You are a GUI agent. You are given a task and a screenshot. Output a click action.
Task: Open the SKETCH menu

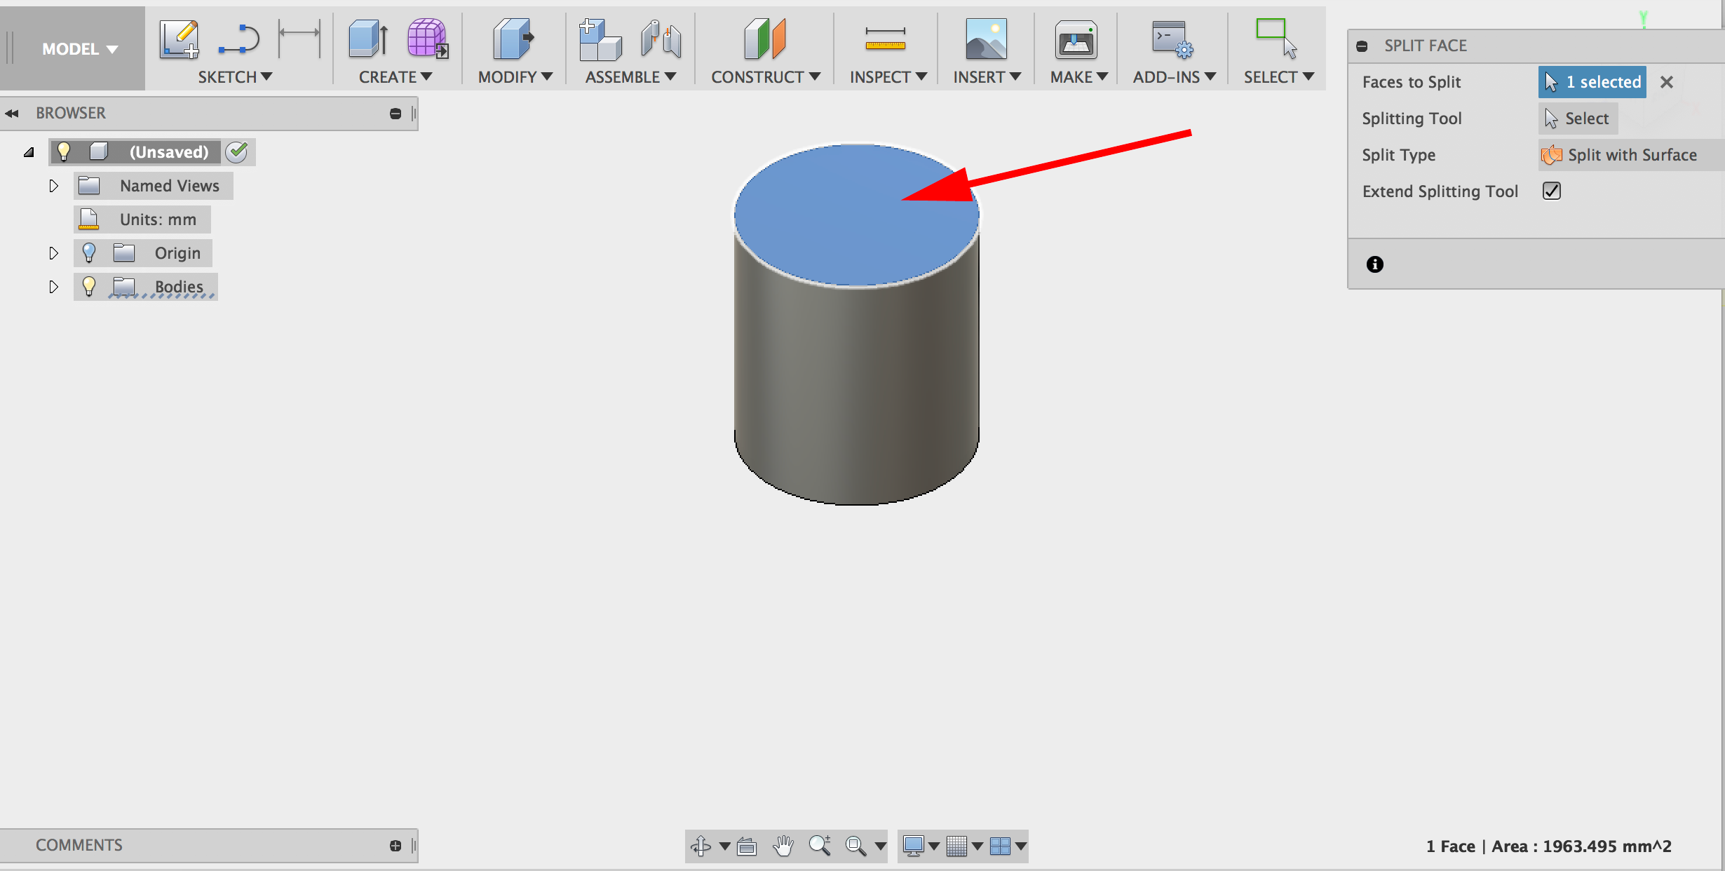[x=235, y=77]
